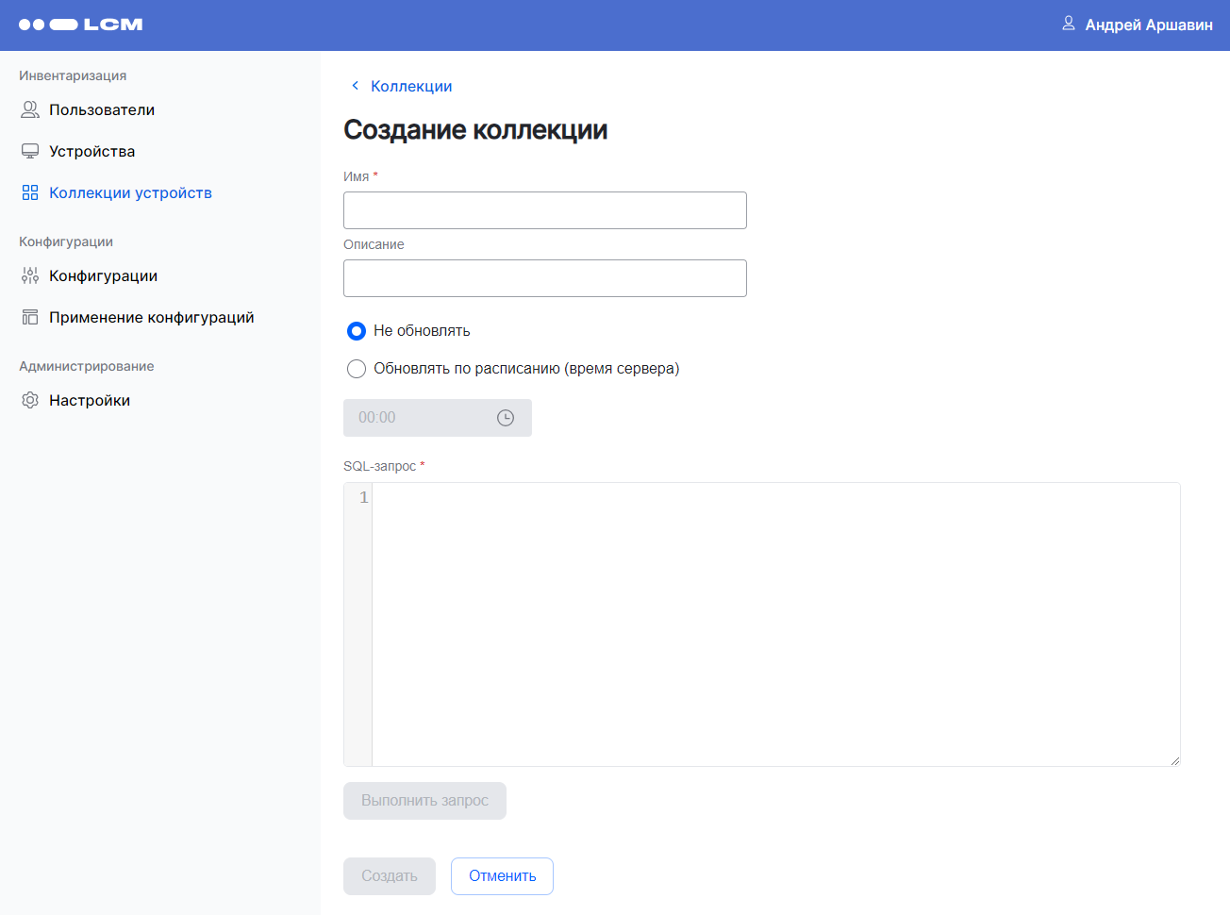Viewport: 1230px width, 915px height.
Task: Select 'Обновлять по расписанию' radio option
Action: [x=357, y=369]
